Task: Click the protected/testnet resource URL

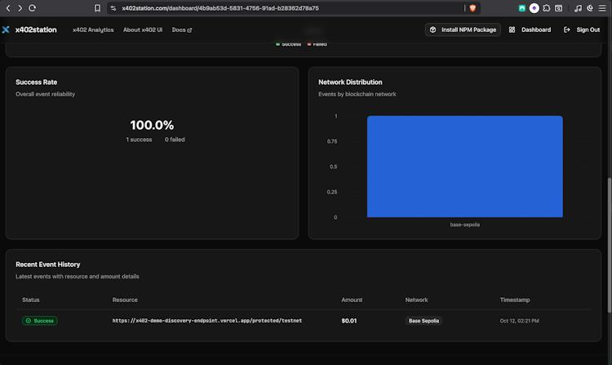Action: click(207, 320)
